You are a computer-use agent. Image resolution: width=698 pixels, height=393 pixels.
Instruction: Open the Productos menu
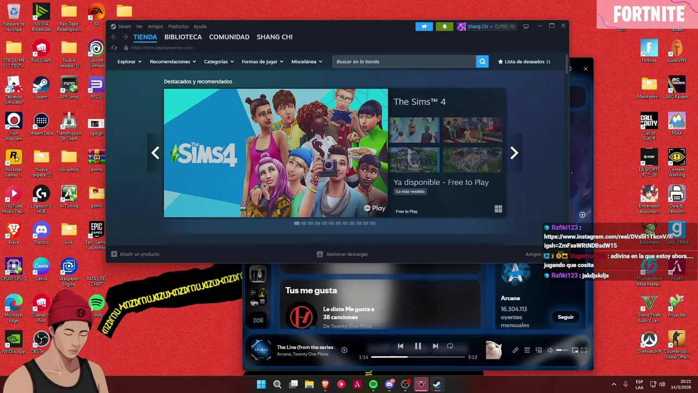click(178, 26)
